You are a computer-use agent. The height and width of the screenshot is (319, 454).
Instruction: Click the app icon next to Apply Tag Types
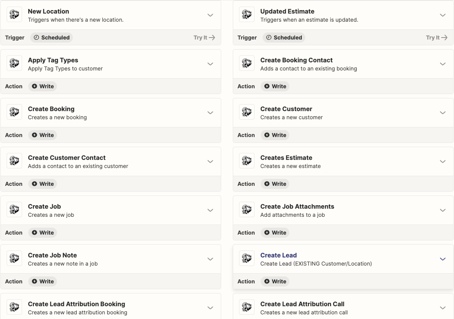(14, 63)
